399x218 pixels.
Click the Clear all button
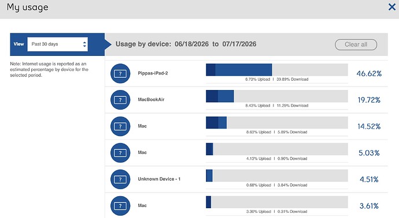point(356,44)
